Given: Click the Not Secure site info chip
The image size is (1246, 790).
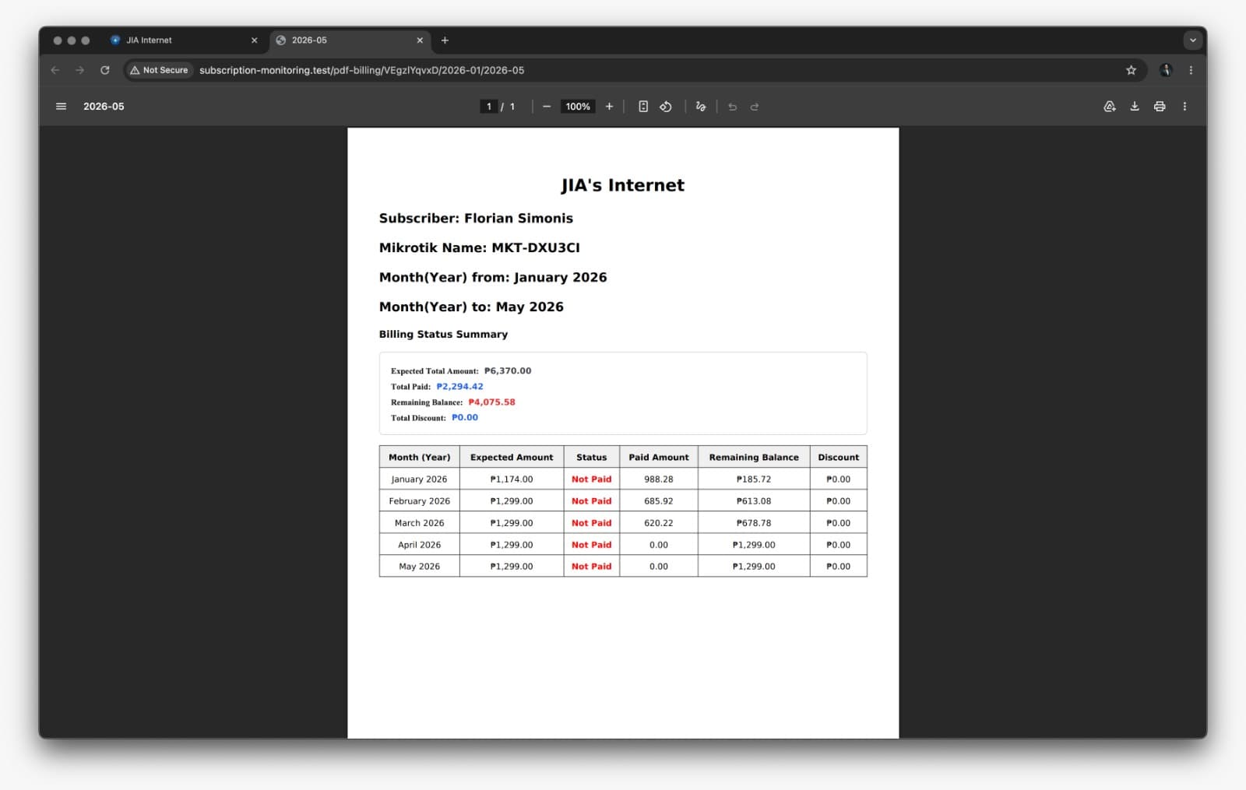Looking at the screenshot, I should tap(159, 70).
